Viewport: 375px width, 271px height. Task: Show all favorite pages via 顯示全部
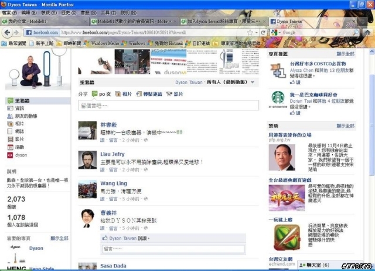(59, 238)
